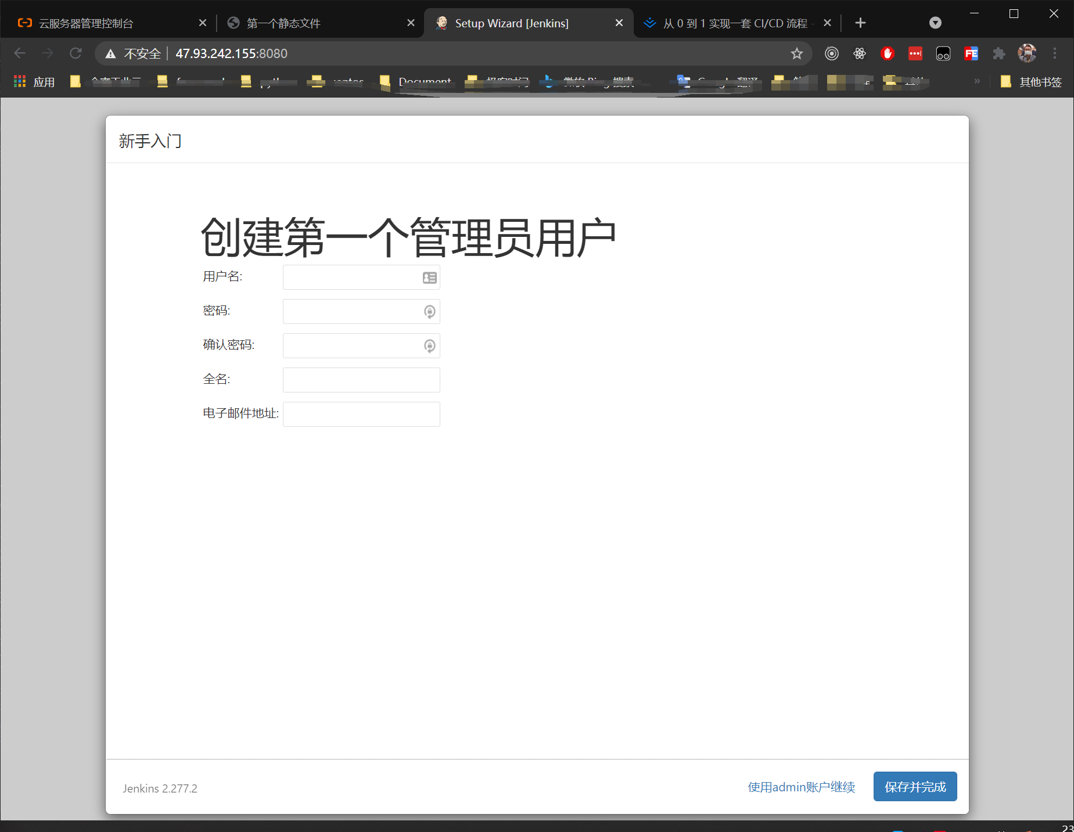Switch to the 云服务器管理控制台 tab
The height and width of the screenshot is (832, 1074).
coord(110,23)
